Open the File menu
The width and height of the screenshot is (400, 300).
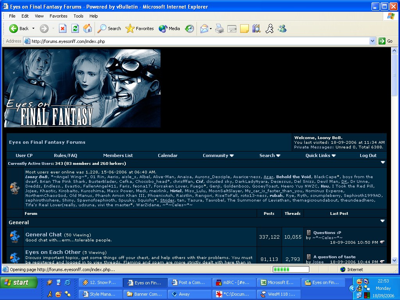point(12,16)
